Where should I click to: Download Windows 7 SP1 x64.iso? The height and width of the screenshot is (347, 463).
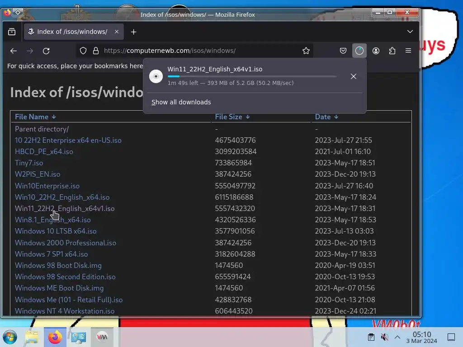tap(52, 254)
